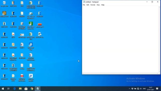Select the JAVASCRIPT folder icon
The image size is (161, 91).
click(13, 45)
